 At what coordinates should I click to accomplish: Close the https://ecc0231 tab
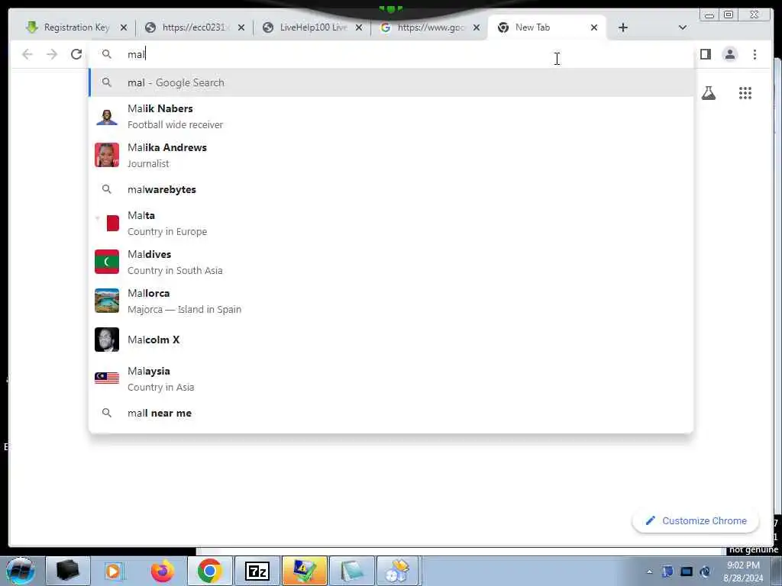point(241,28)
